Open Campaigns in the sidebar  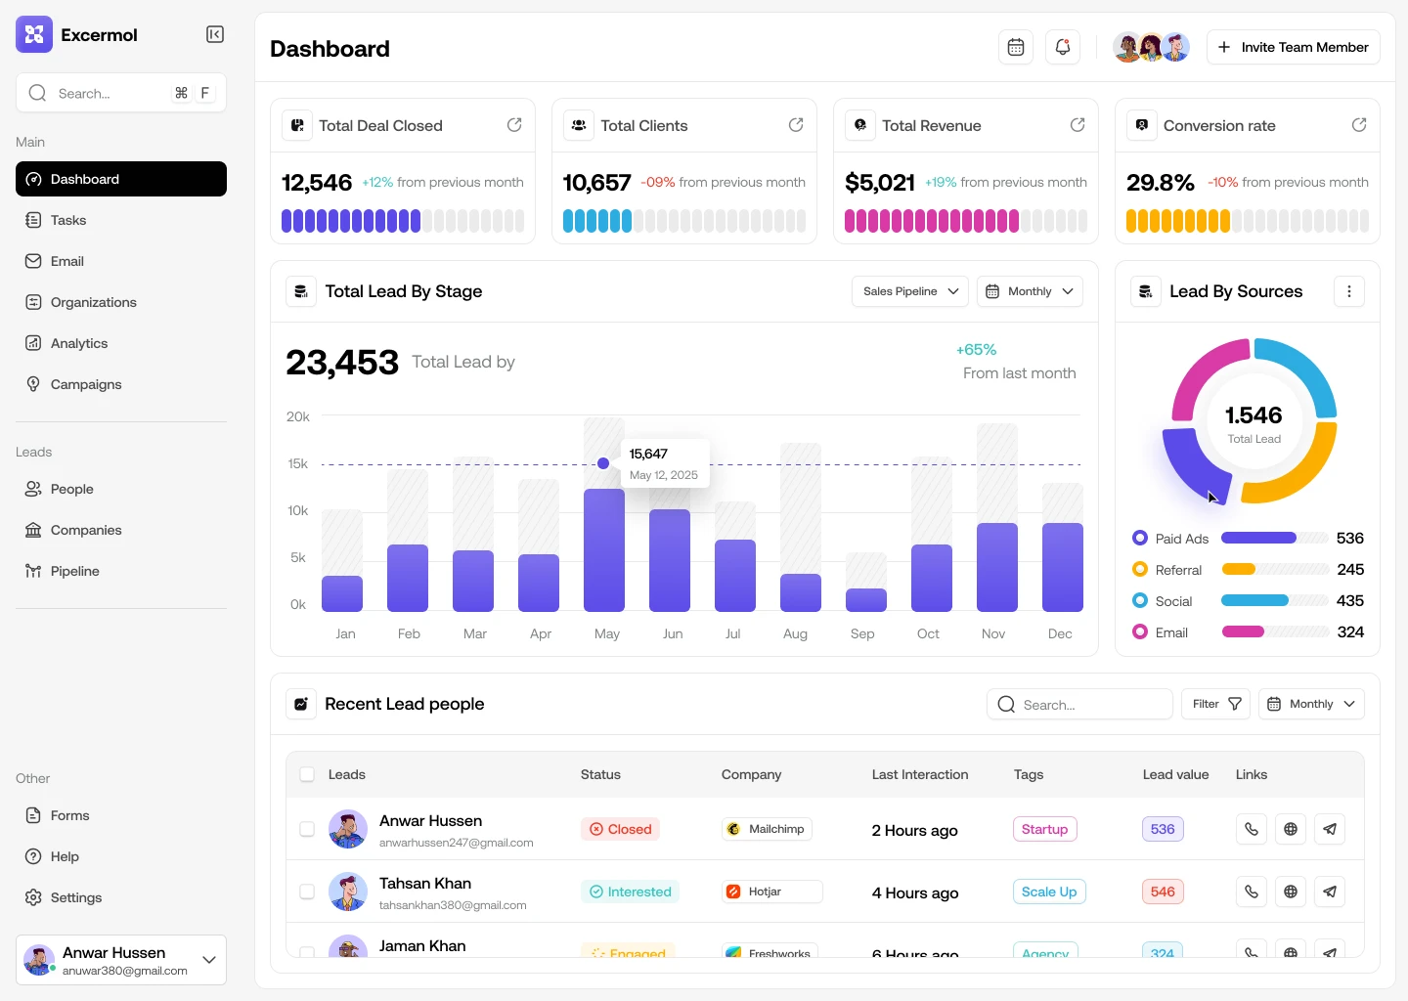point(121,384)
